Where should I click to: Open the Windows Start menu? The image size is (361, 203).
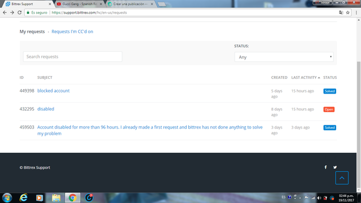[x=7, y=198]
